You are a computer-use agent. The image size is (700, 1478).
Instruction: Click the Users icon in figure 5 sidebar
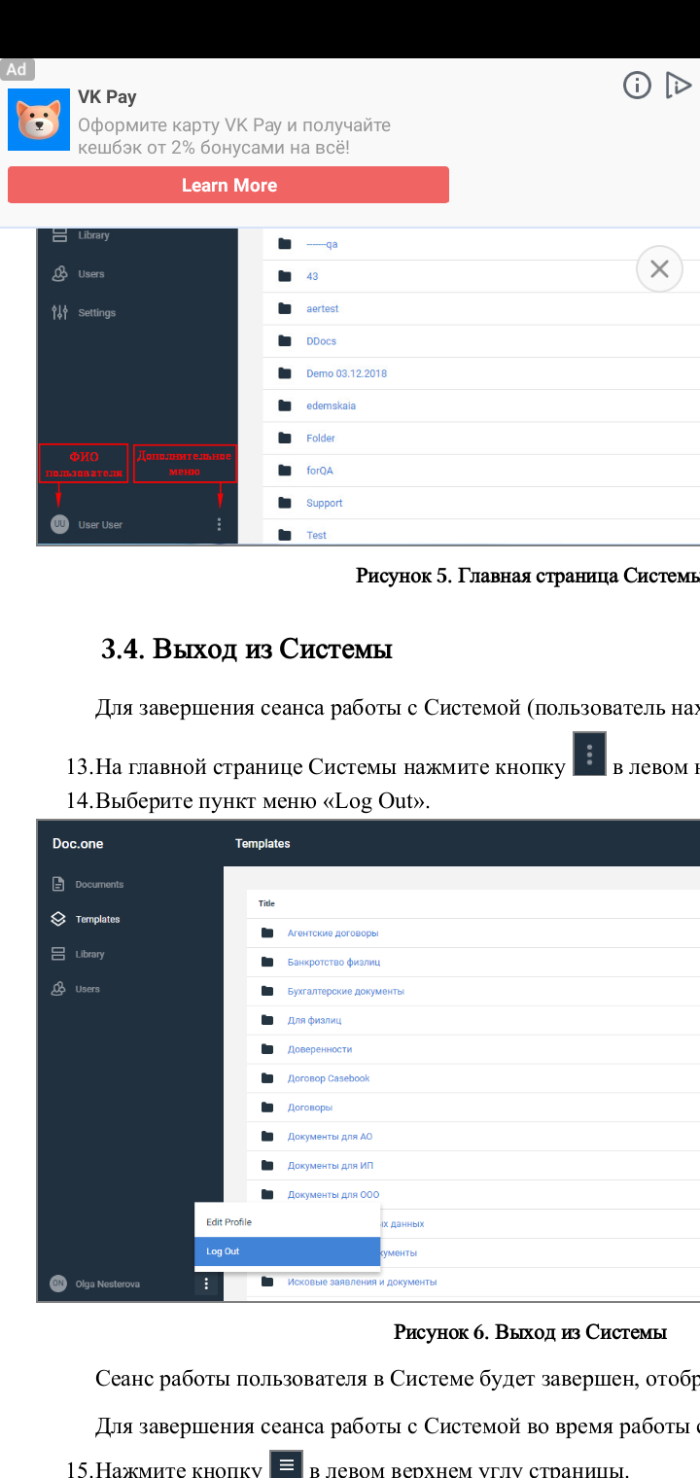59,274
